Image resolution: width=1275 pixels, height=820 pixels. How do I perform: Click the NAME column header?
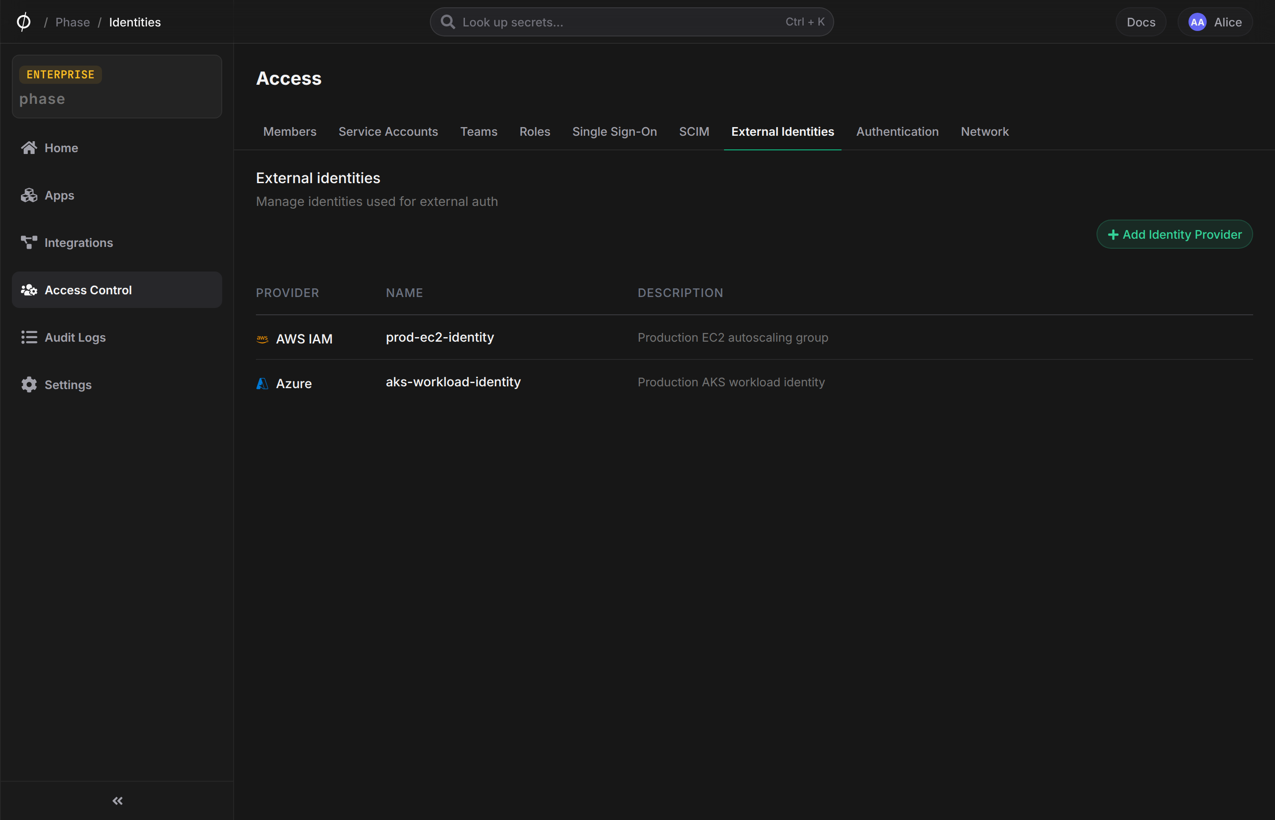[x=404, y=292]
